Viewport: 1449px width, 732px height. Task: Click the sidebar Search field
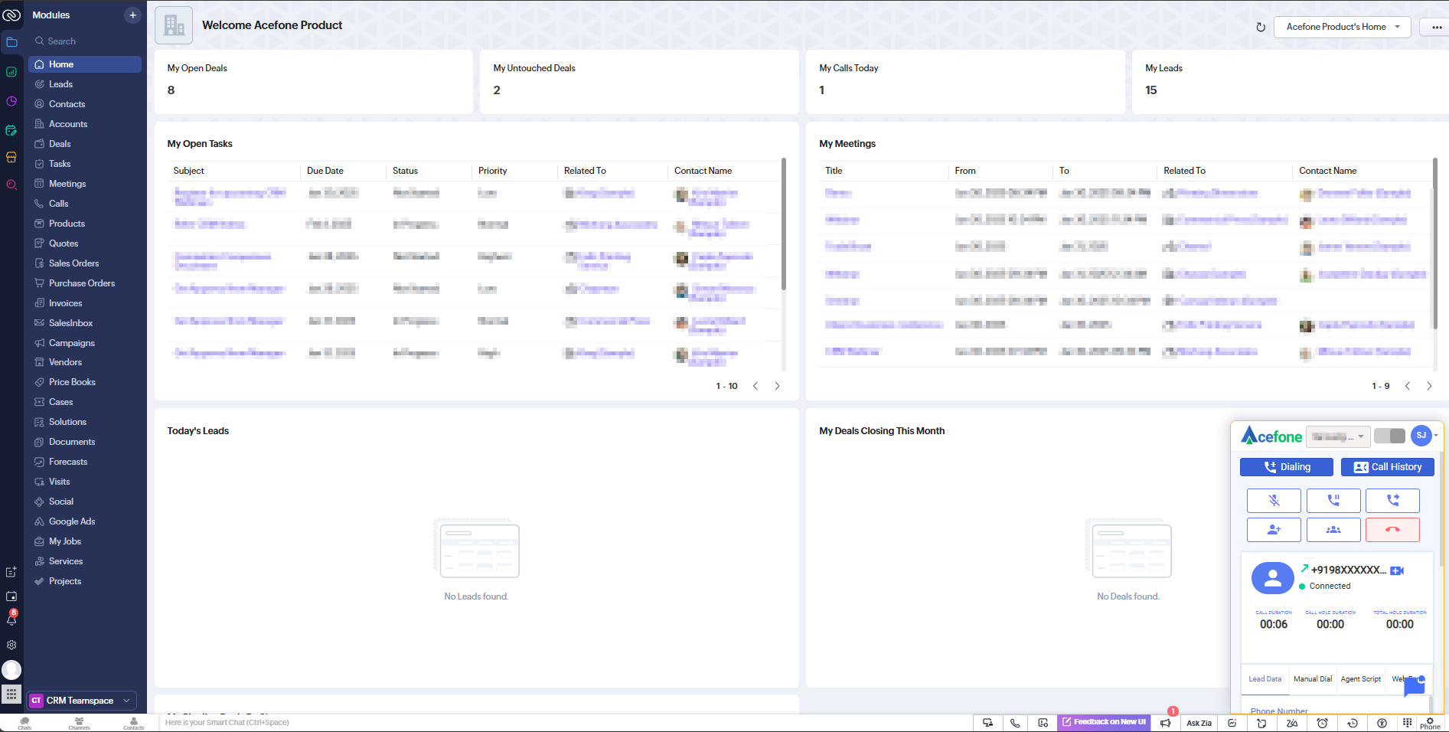pos(85,41)
